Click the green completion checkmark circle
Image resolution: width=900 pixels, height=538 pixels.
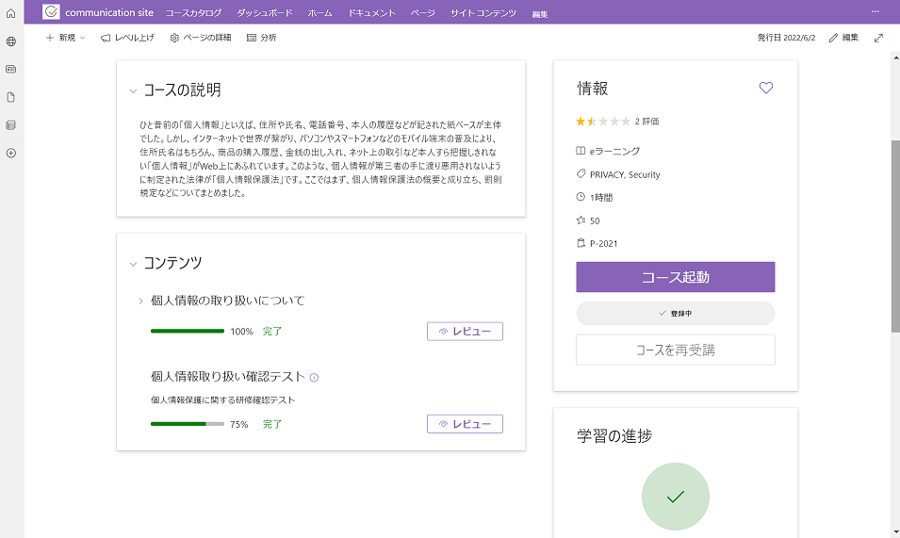coord(676,497)
